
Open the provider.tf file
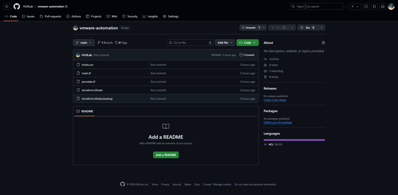pos(89,81)
